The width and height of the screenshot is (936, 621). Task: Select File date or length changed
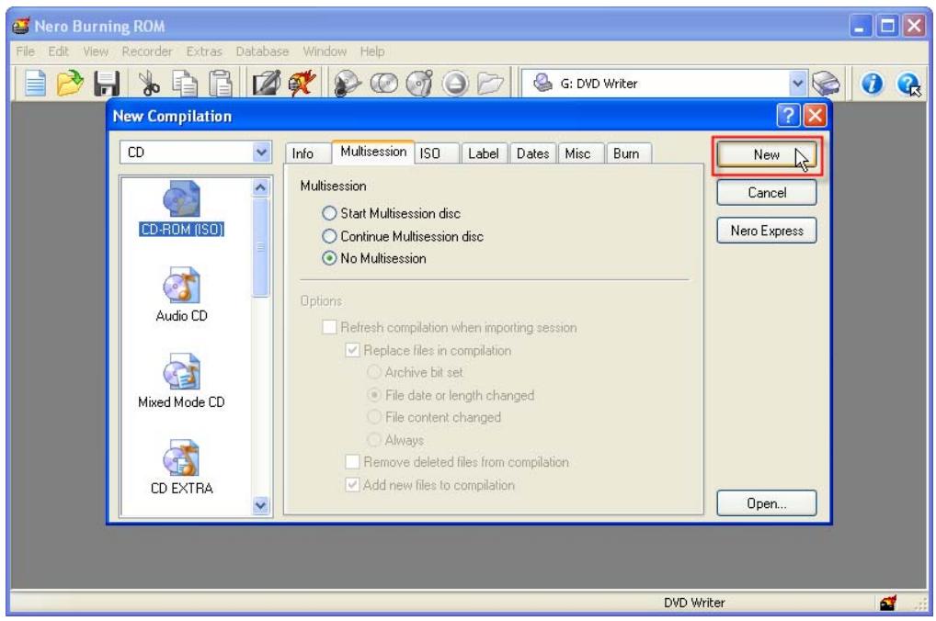(x=451, y=395)
